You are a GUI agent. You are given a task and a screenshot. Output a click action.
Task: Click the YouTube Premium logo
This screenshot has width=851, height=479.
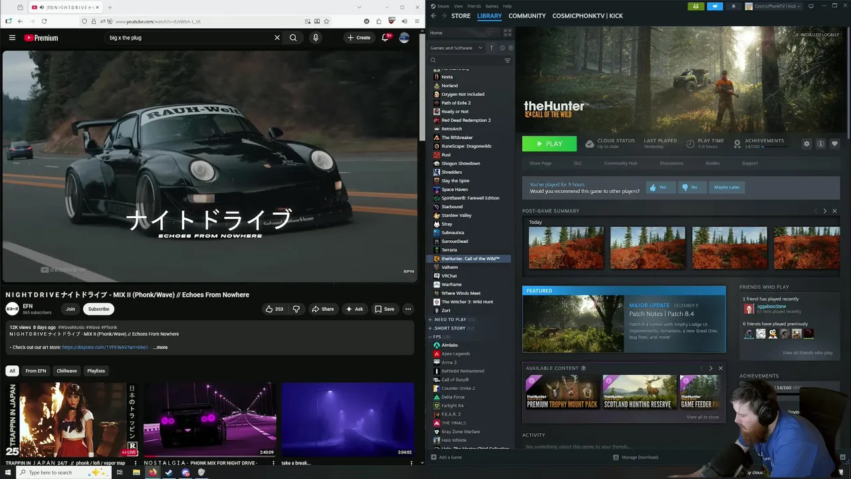[41, 38]
